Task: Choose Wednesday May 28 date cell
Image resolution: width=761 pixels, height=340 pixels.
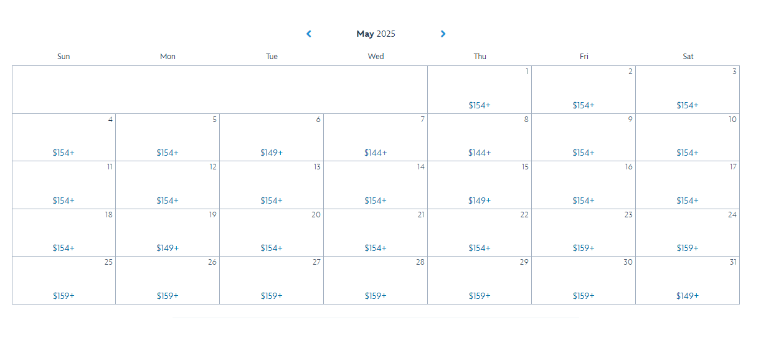Action: click(376, 280)
